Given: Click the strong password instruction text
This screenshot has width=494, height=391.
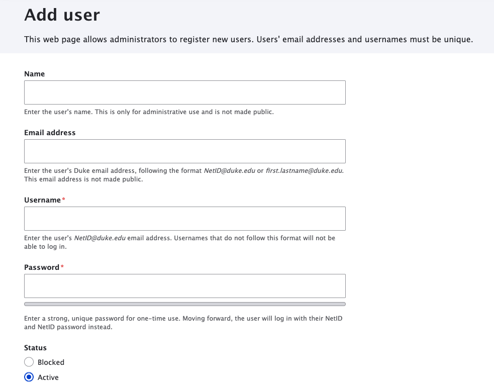Looking at the screenshot, I should [x=183, y=322].
